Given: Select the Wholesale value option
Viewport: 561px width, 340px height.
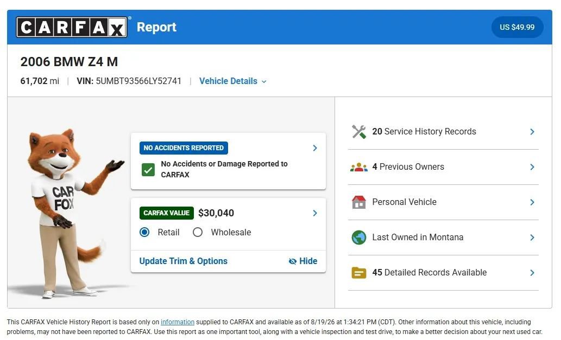Looking at the screenshot, I should click(198, 233).
